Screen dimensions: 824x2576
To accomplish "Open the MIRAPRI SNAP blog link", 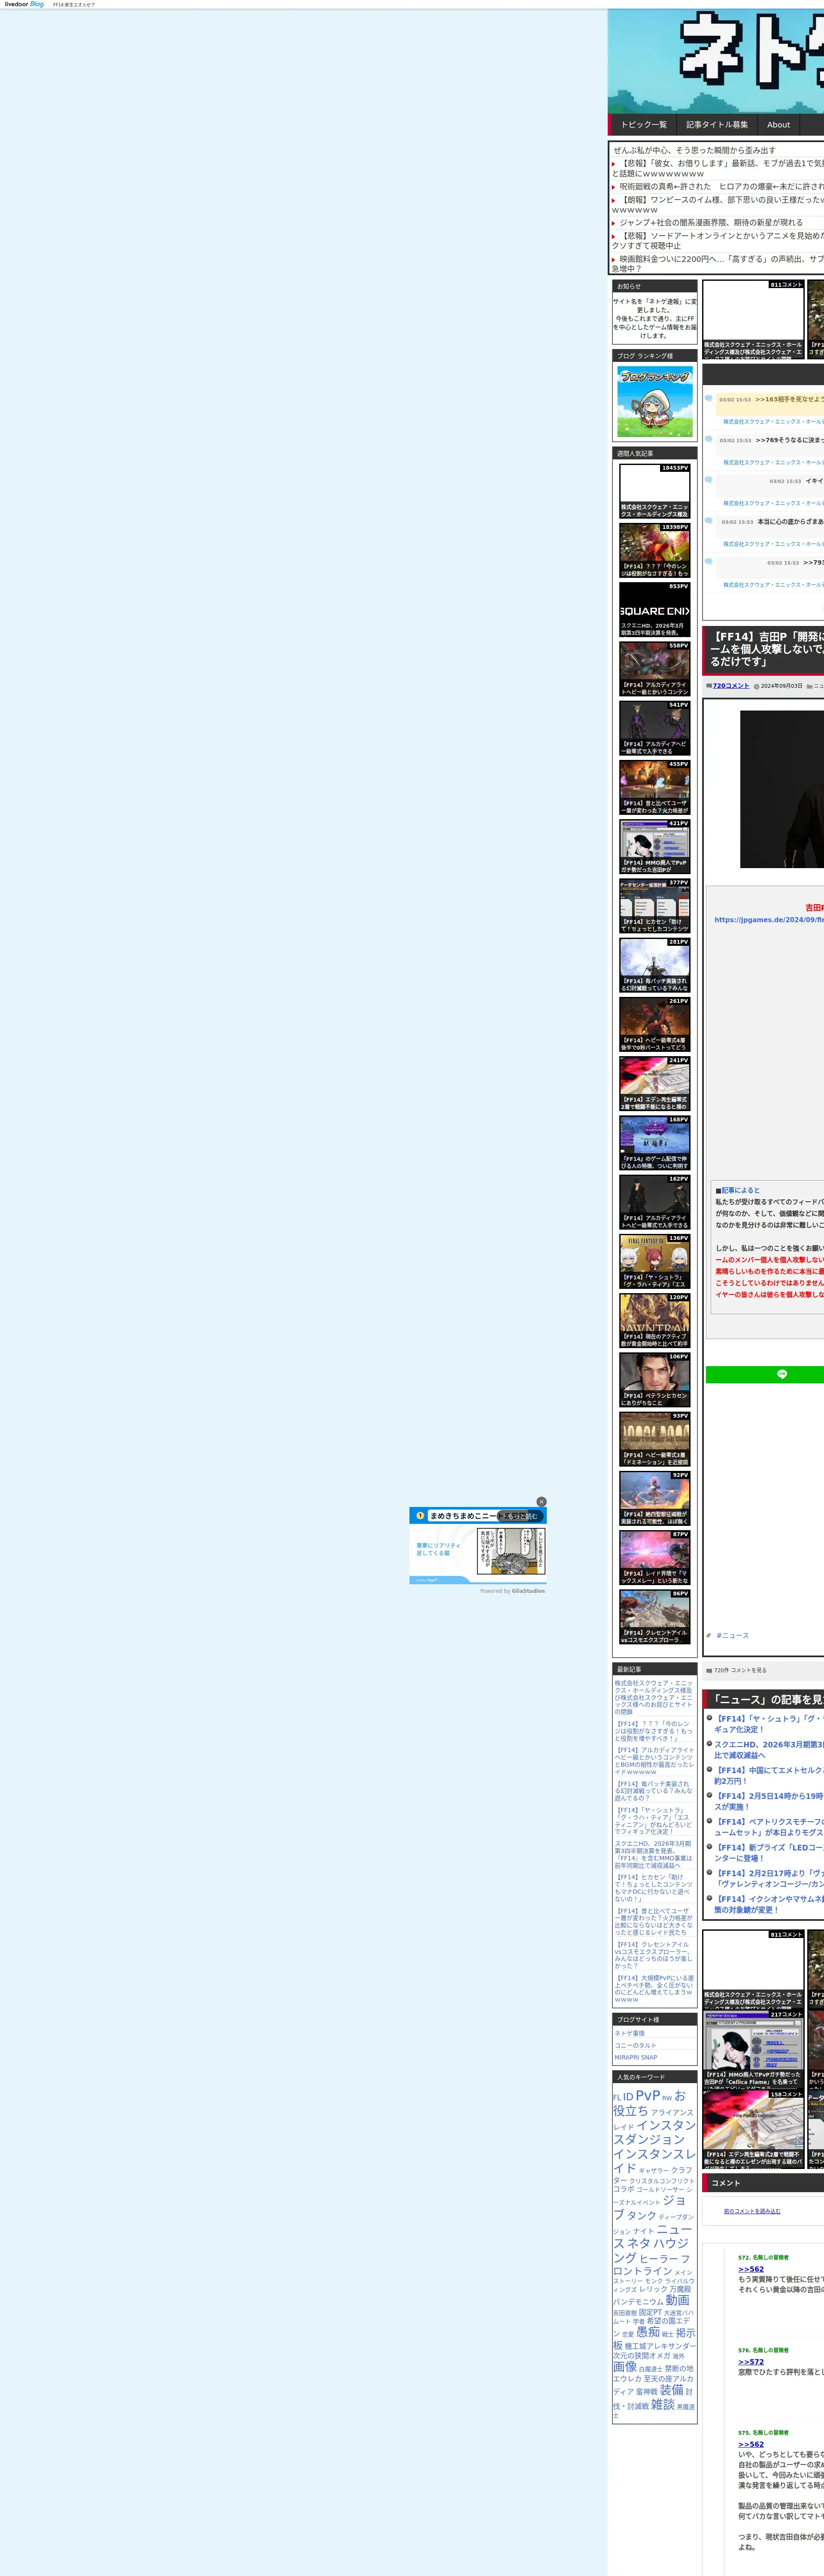I will coord(636,2057).
